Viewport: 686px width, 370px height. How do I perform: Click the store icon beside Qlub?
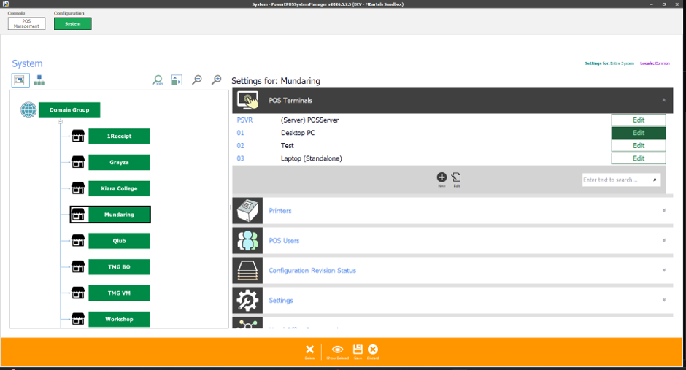[78, 241]
